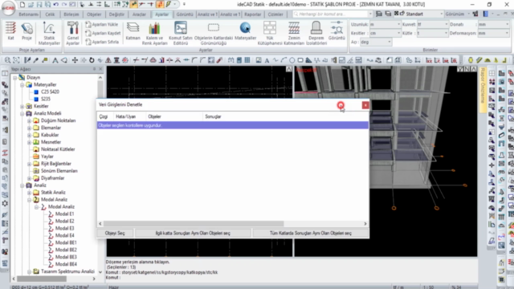The height and width of the screenshot is (289, 514).
Task: Expand the Kesitler tree node
Action: coord(22,106)
